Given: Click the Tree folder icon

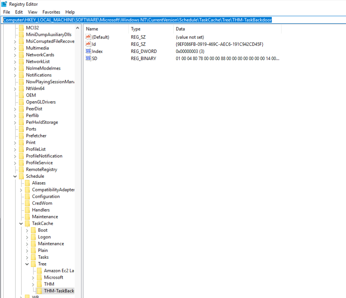Looking at the screenshot, I should point(33,264).
